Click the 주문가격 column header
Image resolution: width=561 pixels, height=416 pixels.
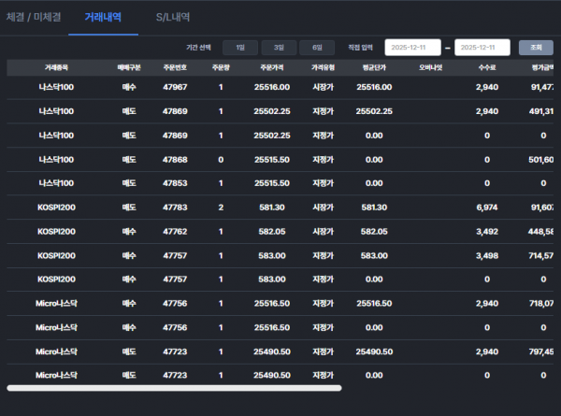pyautogui.click(x=272, y=67)
